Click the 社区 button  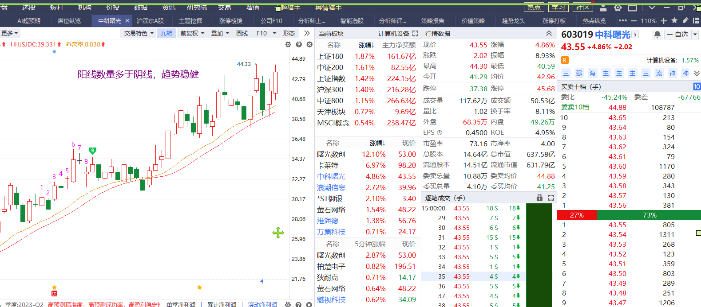(583, 8)
